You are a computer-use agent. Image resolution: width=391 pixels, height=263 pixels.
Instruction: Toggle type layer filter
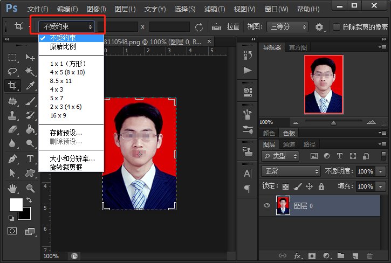(339, 156)
